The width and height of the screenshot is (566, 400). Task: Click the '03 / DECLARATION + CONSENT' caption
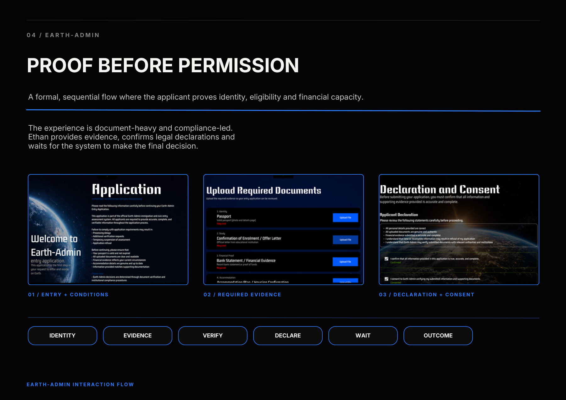coord(427,295)
